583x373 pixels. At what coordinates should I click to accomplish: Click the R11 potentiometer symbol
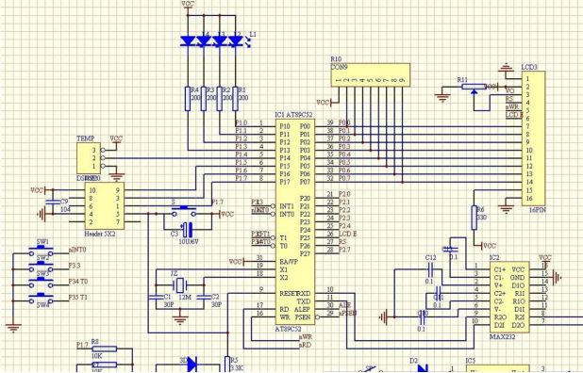tap(474, 88)
